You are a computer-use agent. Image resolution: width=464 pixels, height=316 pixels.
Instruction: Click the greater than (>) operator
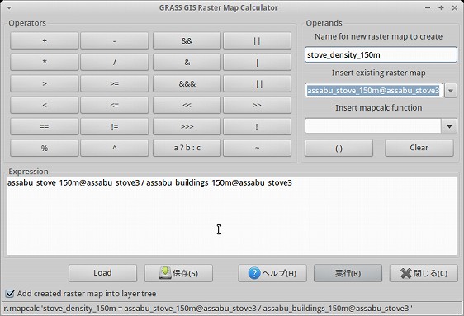point(45,83)
